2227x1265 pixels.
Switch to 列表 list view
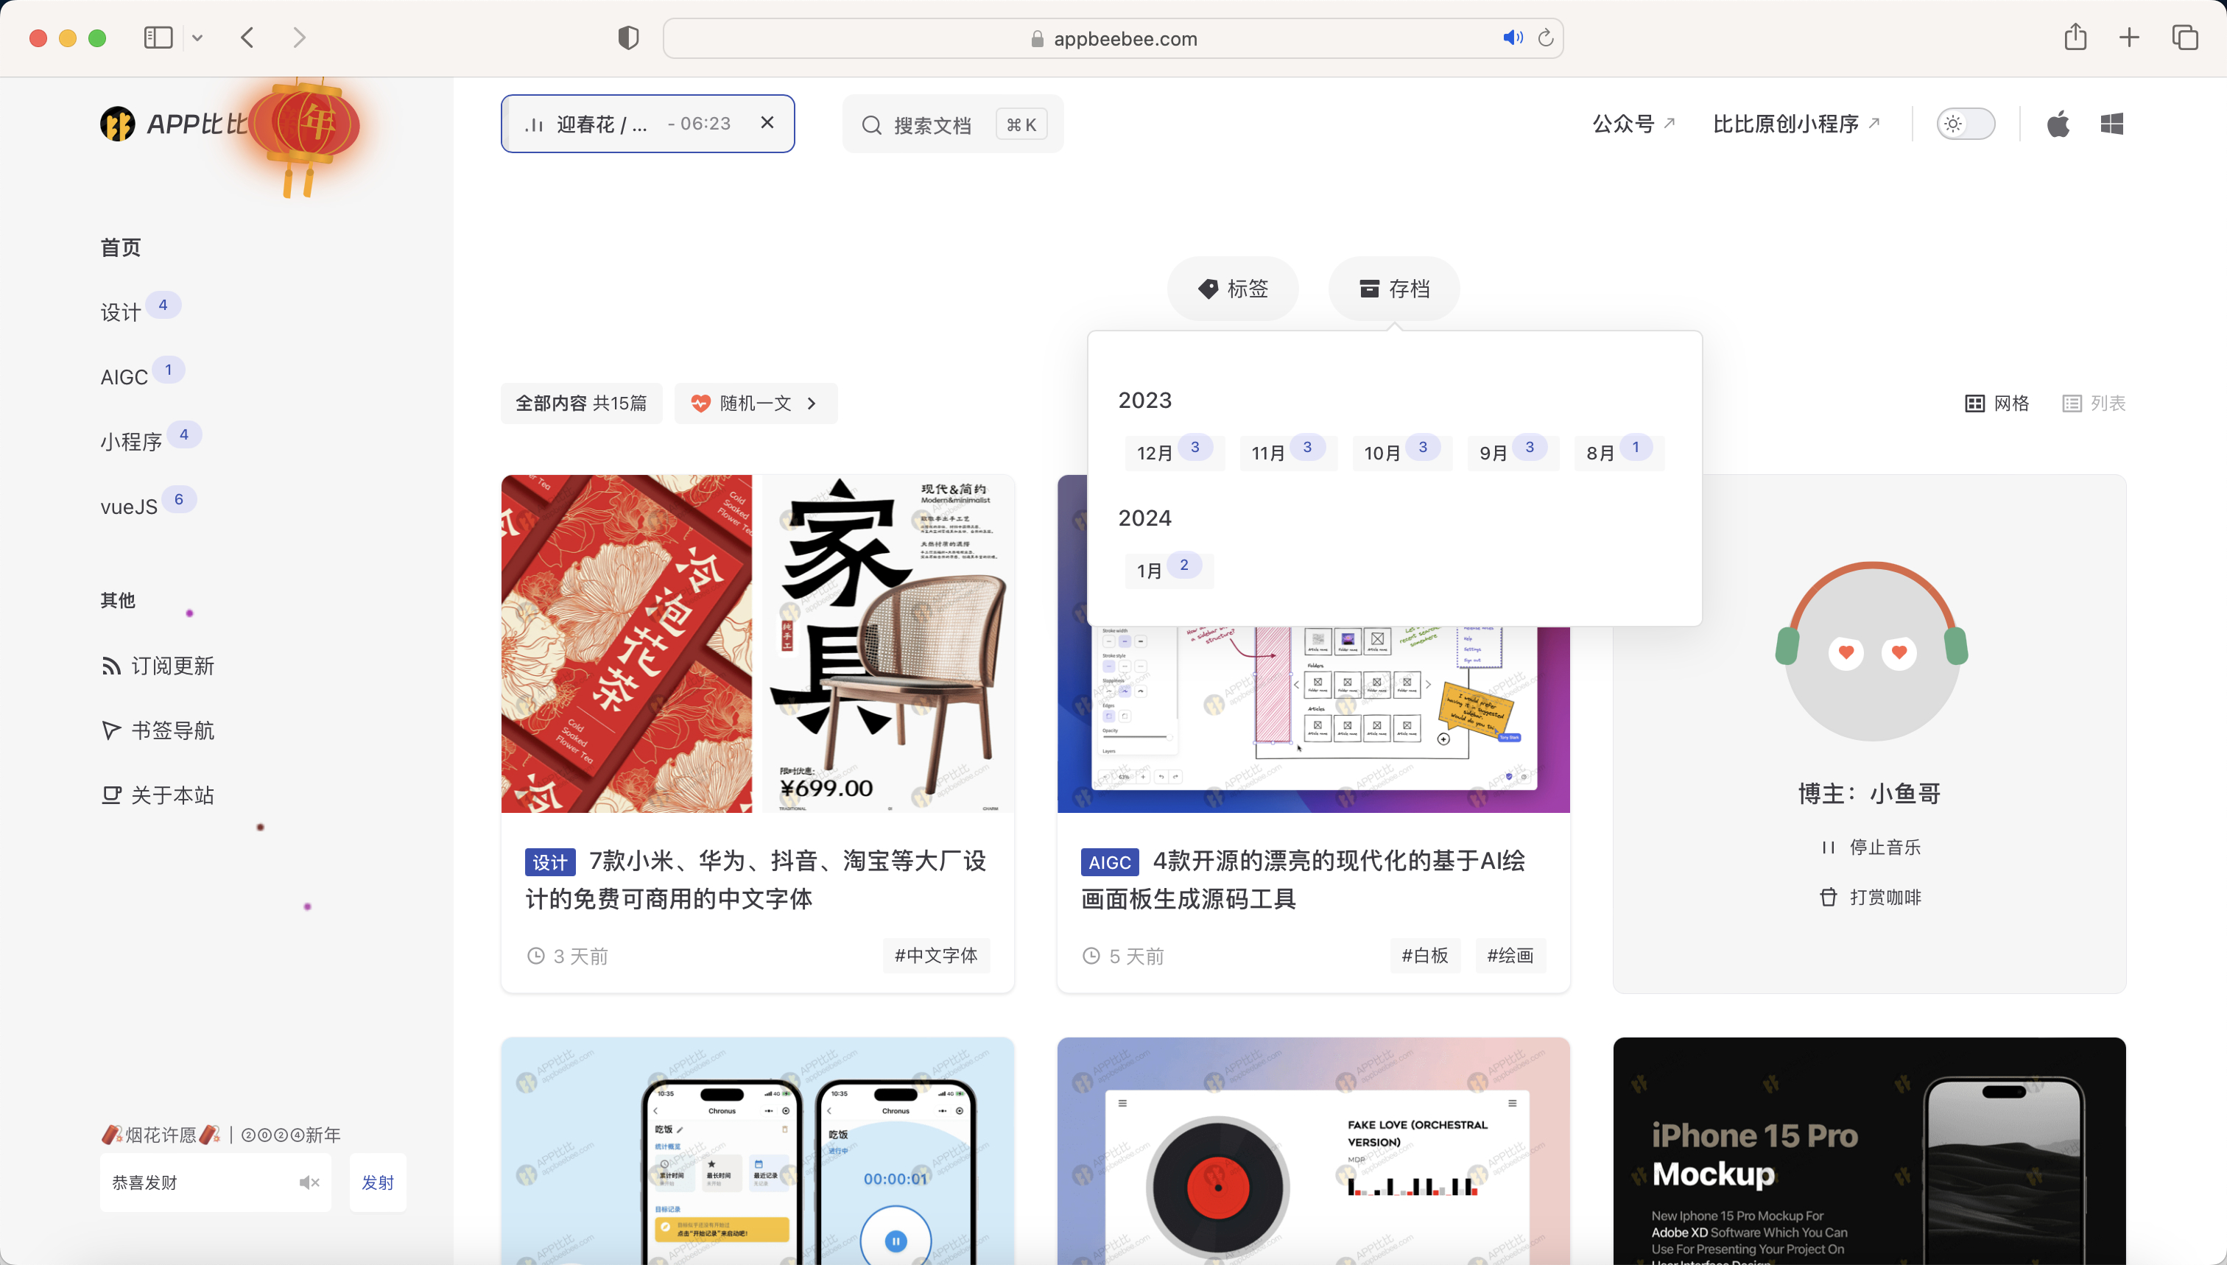click(x=2094, y=403)
